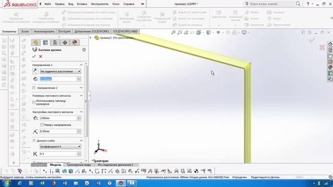Image resolution: width=333 pixels, height=187 pixels.
Task: Open Appearances color ball in task pane
Action: pyautogui.click(x=330, y=68)
